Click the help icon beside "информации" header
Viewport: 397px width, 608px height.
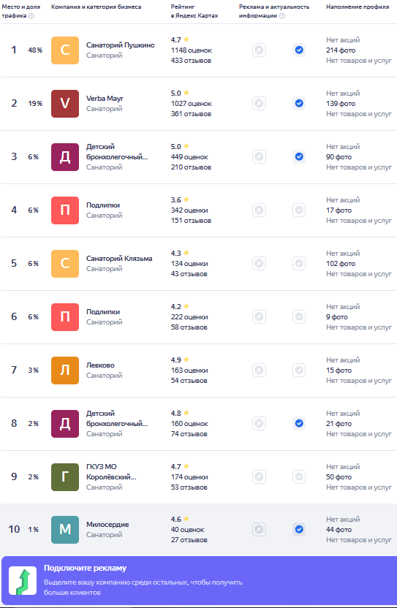282,16
